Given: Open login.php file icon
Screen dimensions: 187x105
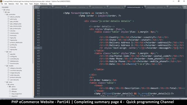Looking at the screenshot, I should [x=8, y=38].
